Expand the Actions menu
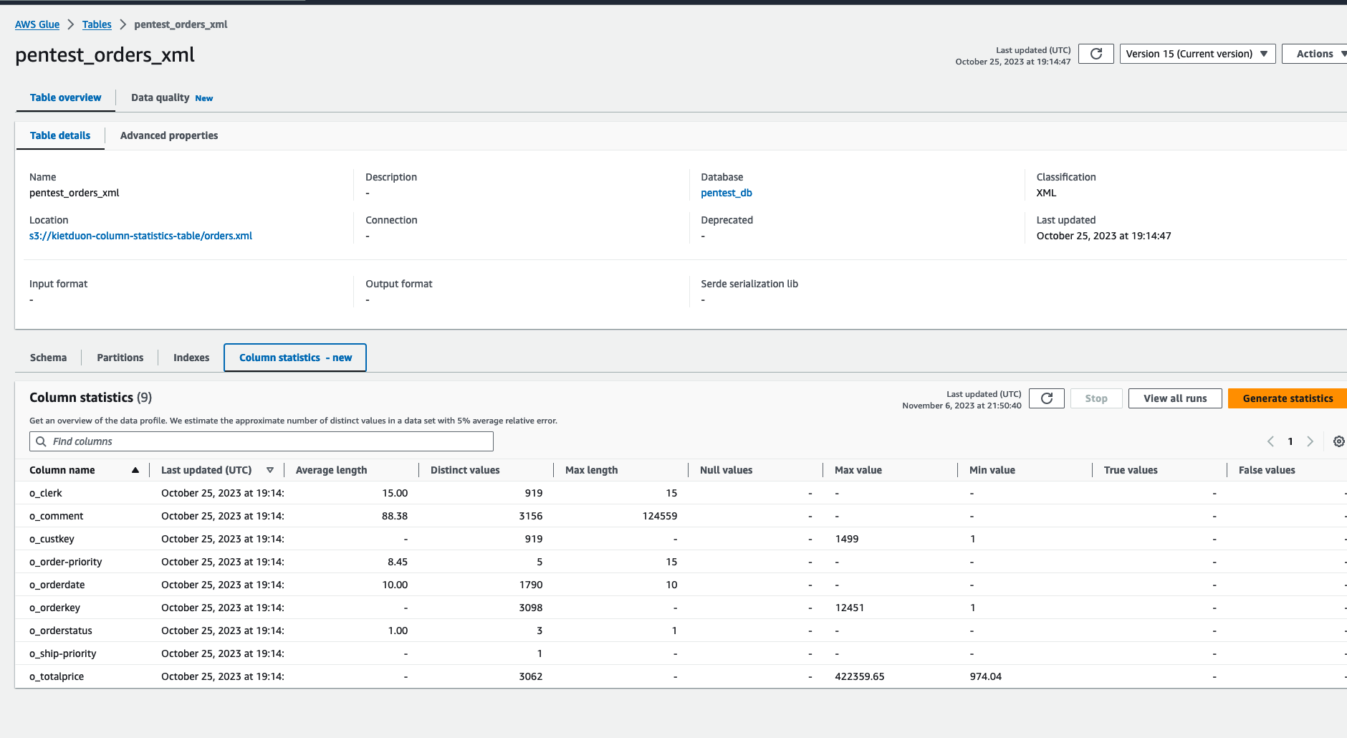Viewport: 1347px width, 738px height. [x=1315, y=54]
